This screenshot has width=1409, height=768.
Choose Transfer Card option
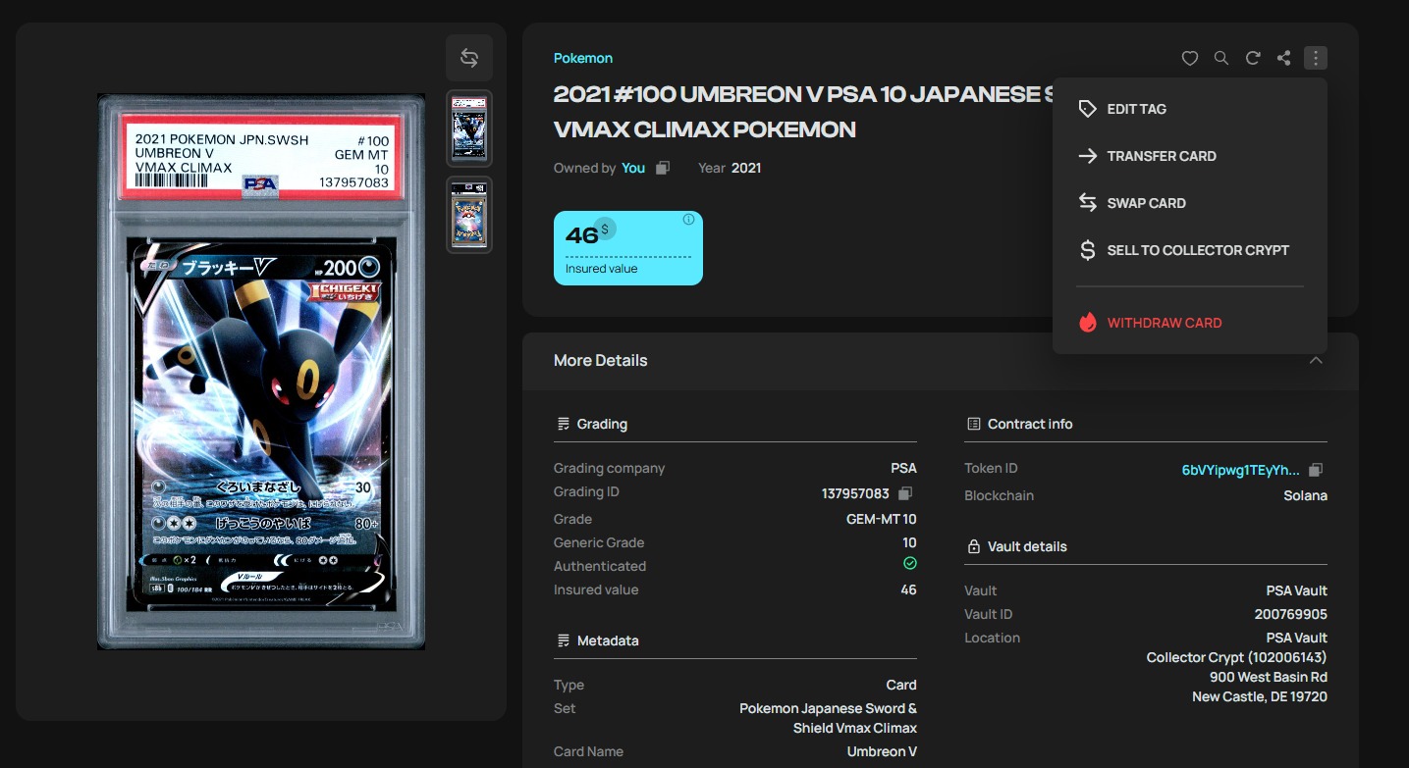1190,156
